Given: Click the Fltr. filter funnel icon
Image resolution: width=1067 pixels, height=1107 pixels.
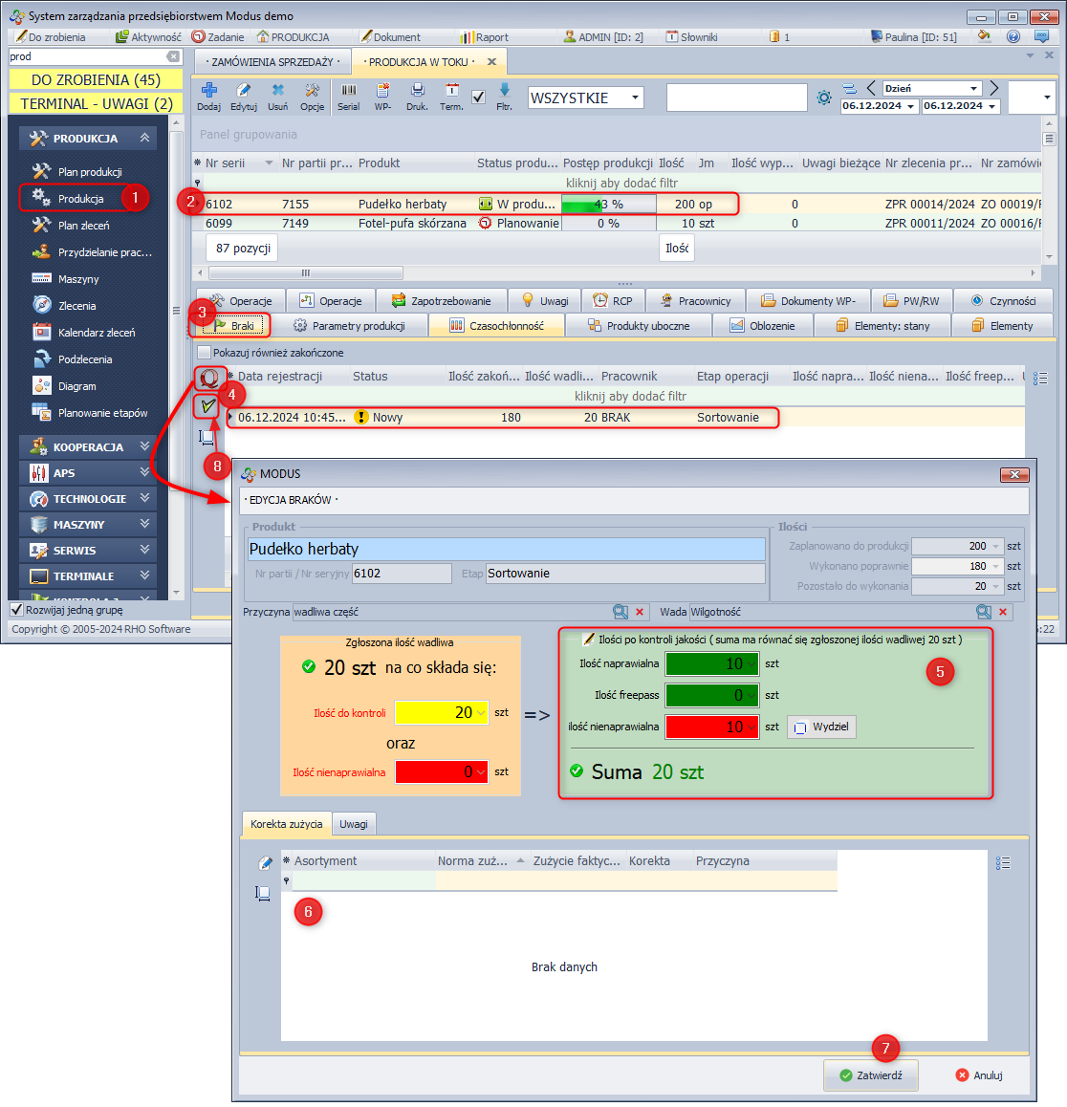Looking at the screenshot, I should 505,91.
